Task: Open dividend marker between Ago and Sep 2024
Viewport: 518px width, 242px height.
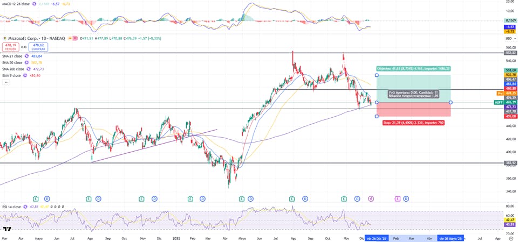Action: [x=98, y=198]
